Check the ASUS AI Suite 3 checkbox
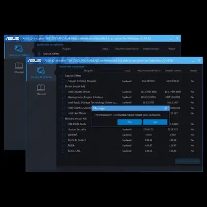Viewport: 207px width, 207px height. [64, 140]
